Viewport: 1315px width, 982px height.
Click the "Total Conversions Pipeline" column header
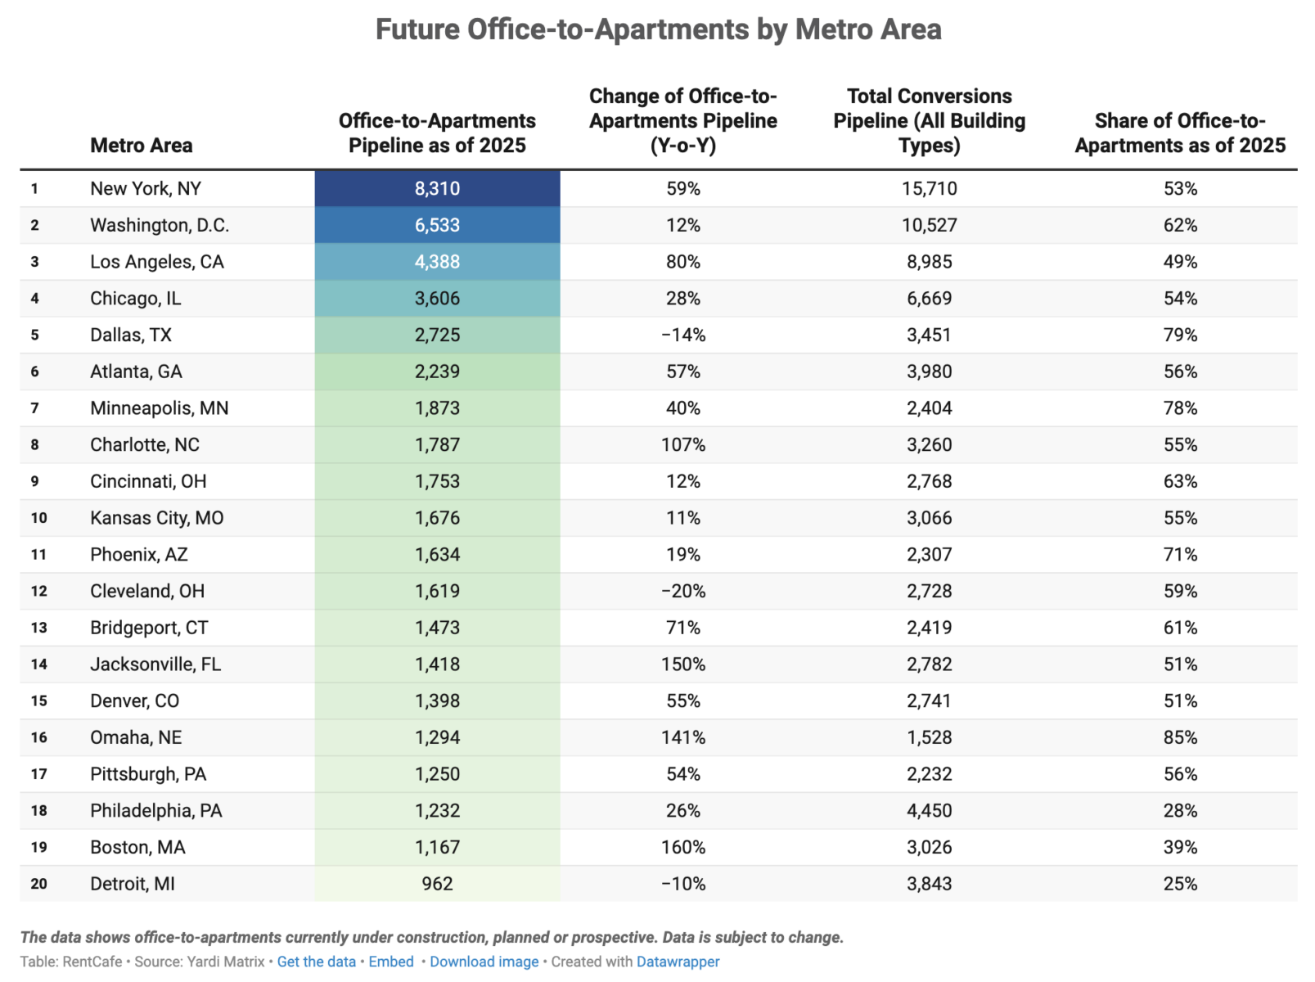point(929,121)
